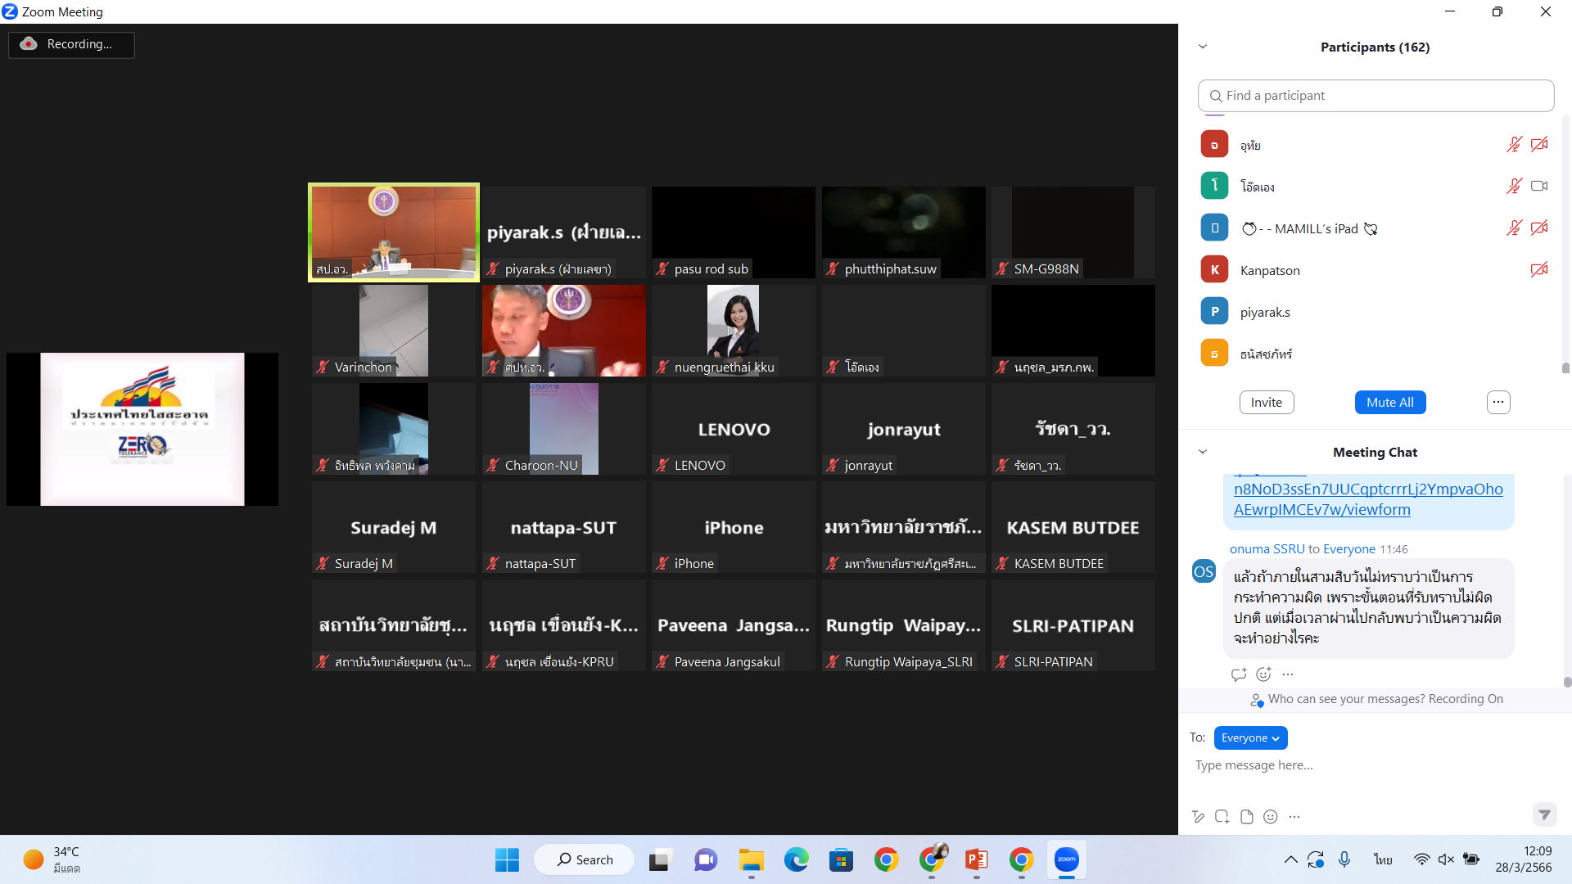Click the Recording indicator cloud icon
Viewport: 1572px width, 884px height.
[x=29, y=44]
